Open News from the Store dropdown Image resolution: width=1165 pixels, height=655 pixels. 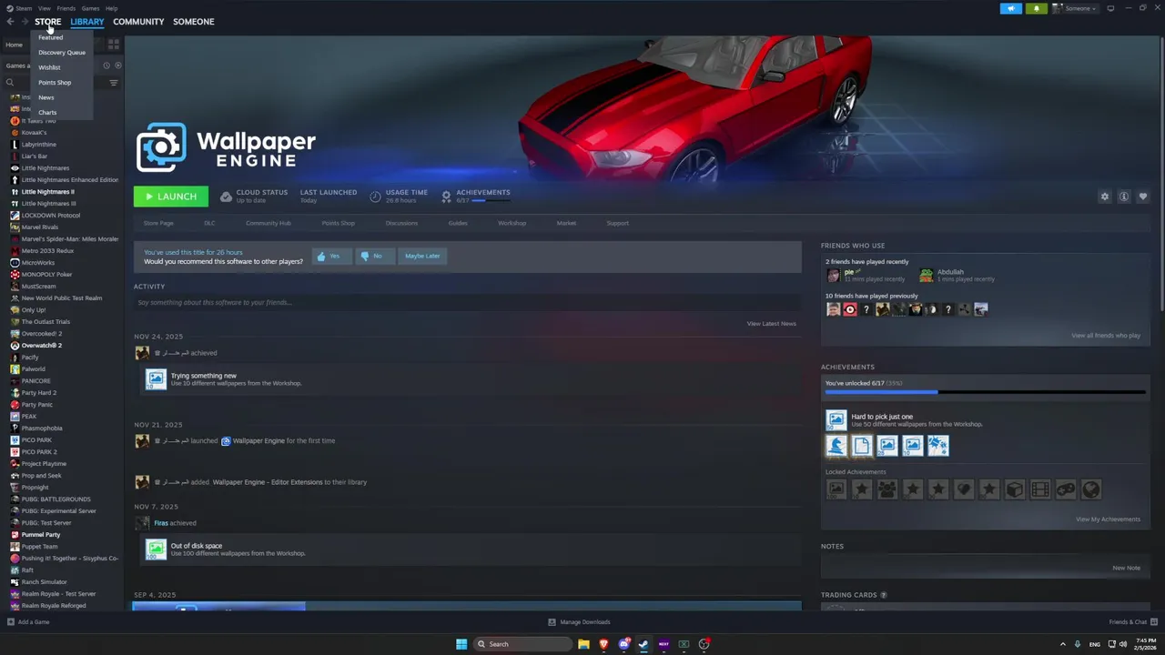pos(46,97)
